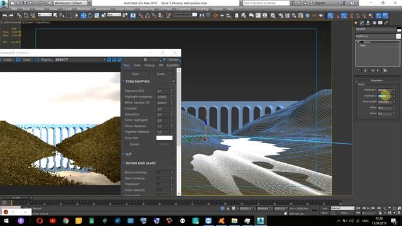Screen dimensions: 402x226
Task: Click the Tools button in frame buffer
Action: tap(24, 60)
